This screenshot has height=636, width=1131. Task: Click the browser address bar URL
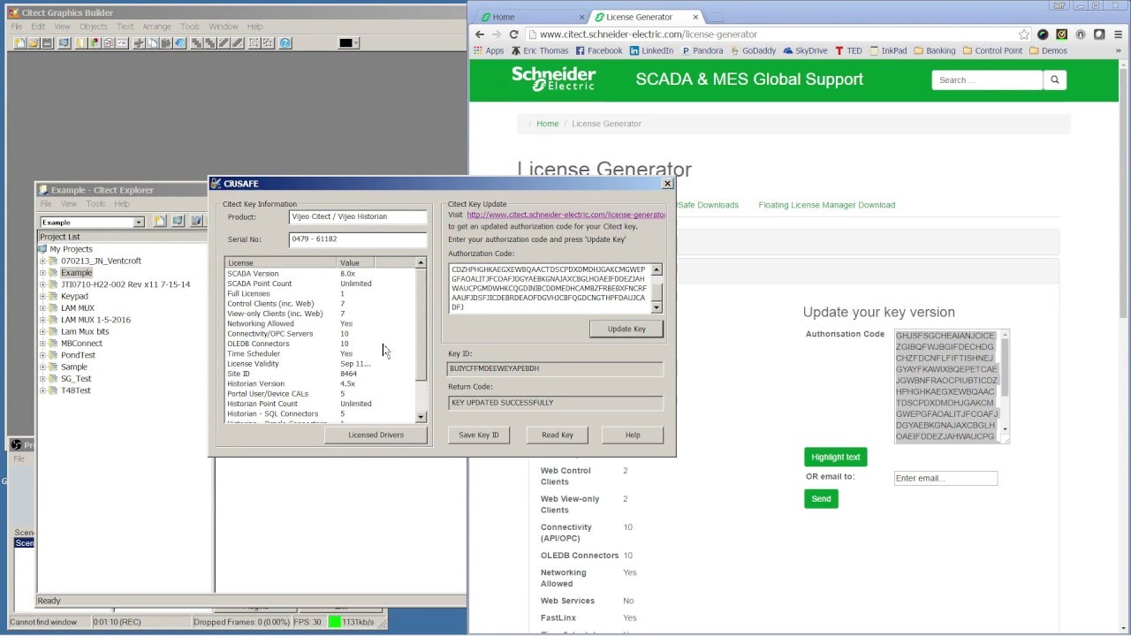648,34
